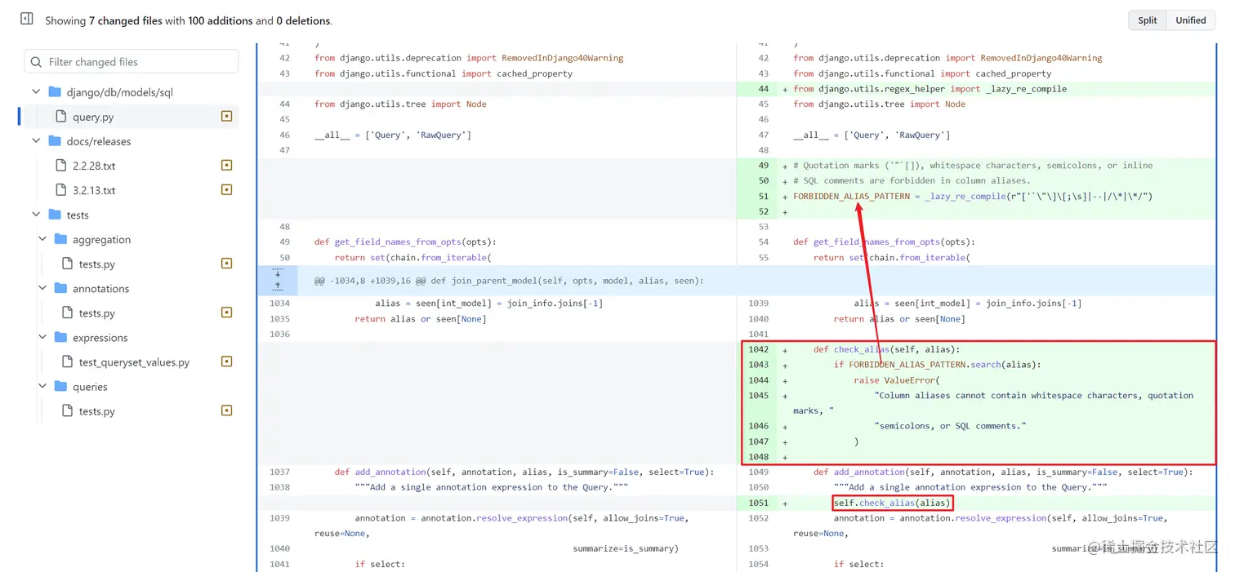Click modified icon for test_queryset_values.py
1235x572 pixels.
[x=227, y=361]
